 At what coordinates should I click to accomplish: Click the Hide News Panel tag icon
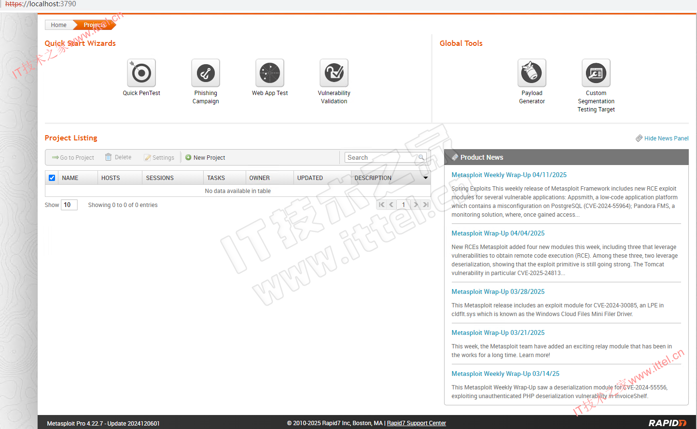(639, 138)
